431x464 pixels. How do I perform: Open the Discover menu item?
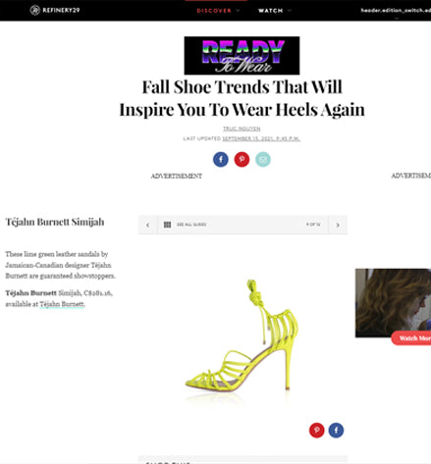214,11
